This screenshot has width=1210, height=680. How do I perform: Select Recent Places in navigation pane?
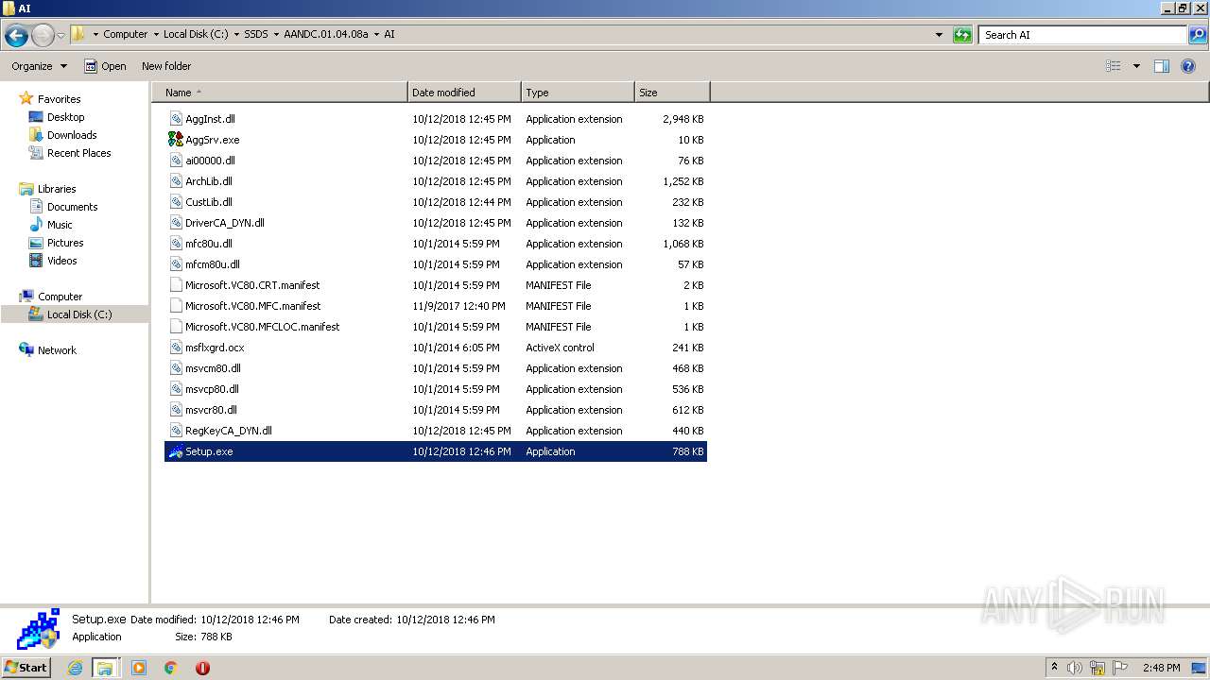70,153
